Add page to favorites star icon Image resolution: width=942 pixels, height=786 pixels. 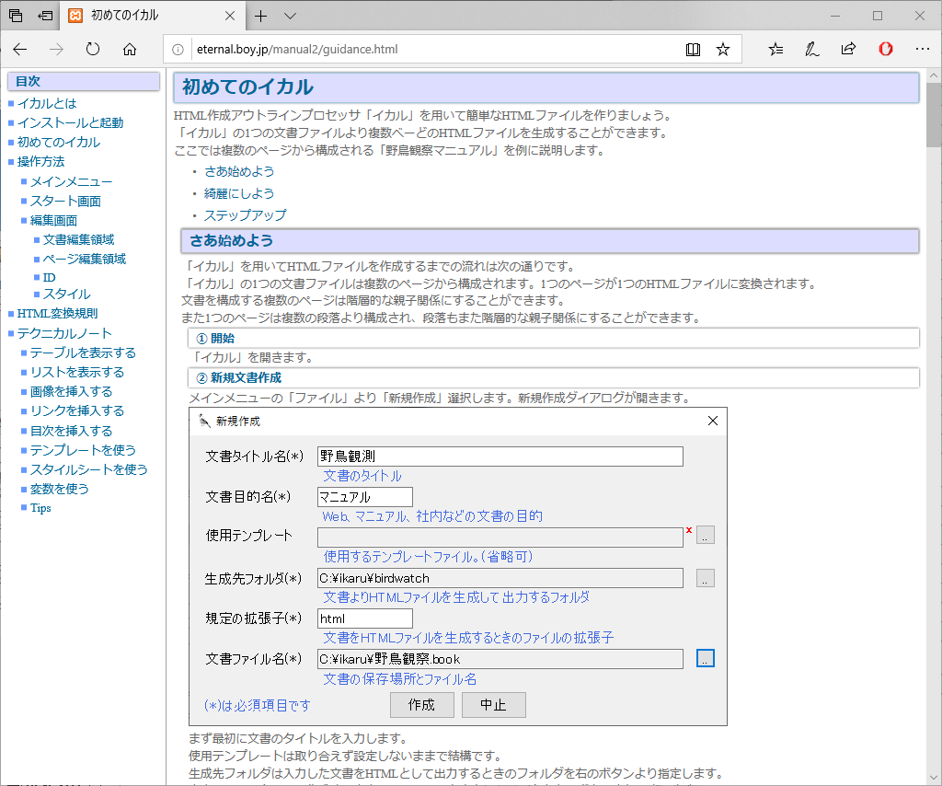[723, 49]
